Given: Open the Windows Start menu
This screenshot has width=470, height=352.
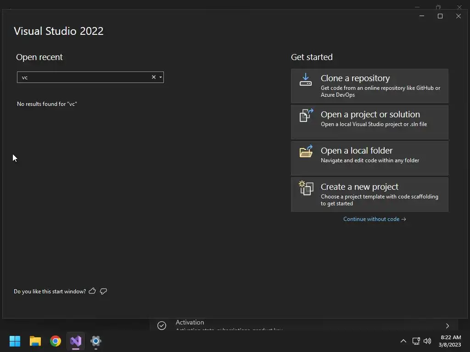Looking at the screenshot, I should click(15, 341).
